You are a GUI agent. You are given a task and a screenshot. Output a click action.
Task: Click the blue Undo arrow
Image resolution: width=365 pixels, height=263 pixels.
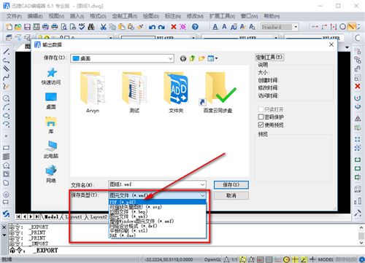[x=153, y=27]
